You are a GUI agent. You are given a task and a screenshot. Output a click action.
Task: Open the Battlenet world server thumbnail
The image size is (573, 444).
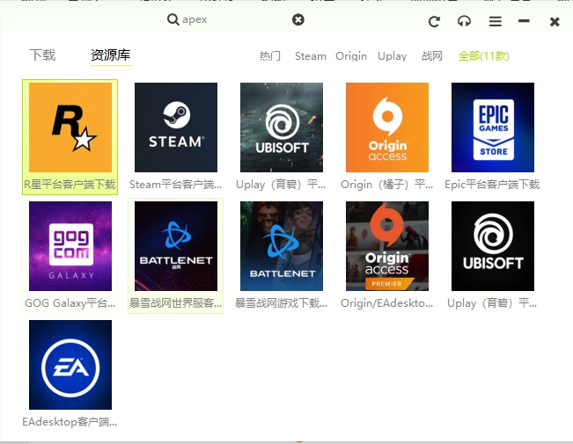[x=176, y=246]
